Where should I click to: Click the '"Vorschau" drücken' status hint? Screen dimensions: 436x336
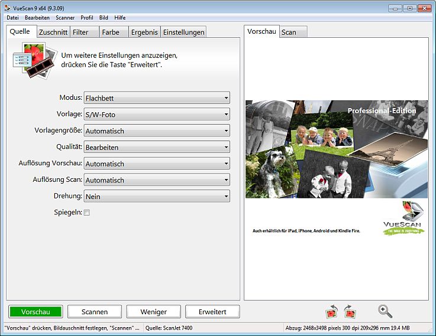pos(72,328)
